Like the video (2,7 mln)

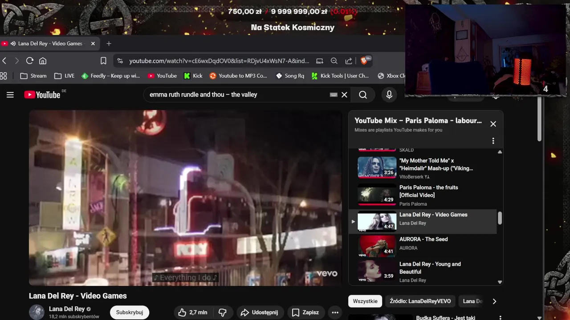[x=193, y=312]
